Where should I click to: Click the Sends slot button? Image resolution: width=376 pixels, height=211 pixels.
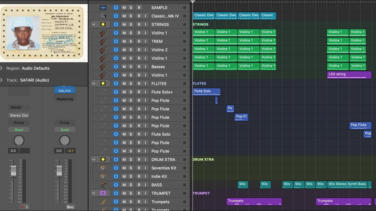[x=16, y=107]
